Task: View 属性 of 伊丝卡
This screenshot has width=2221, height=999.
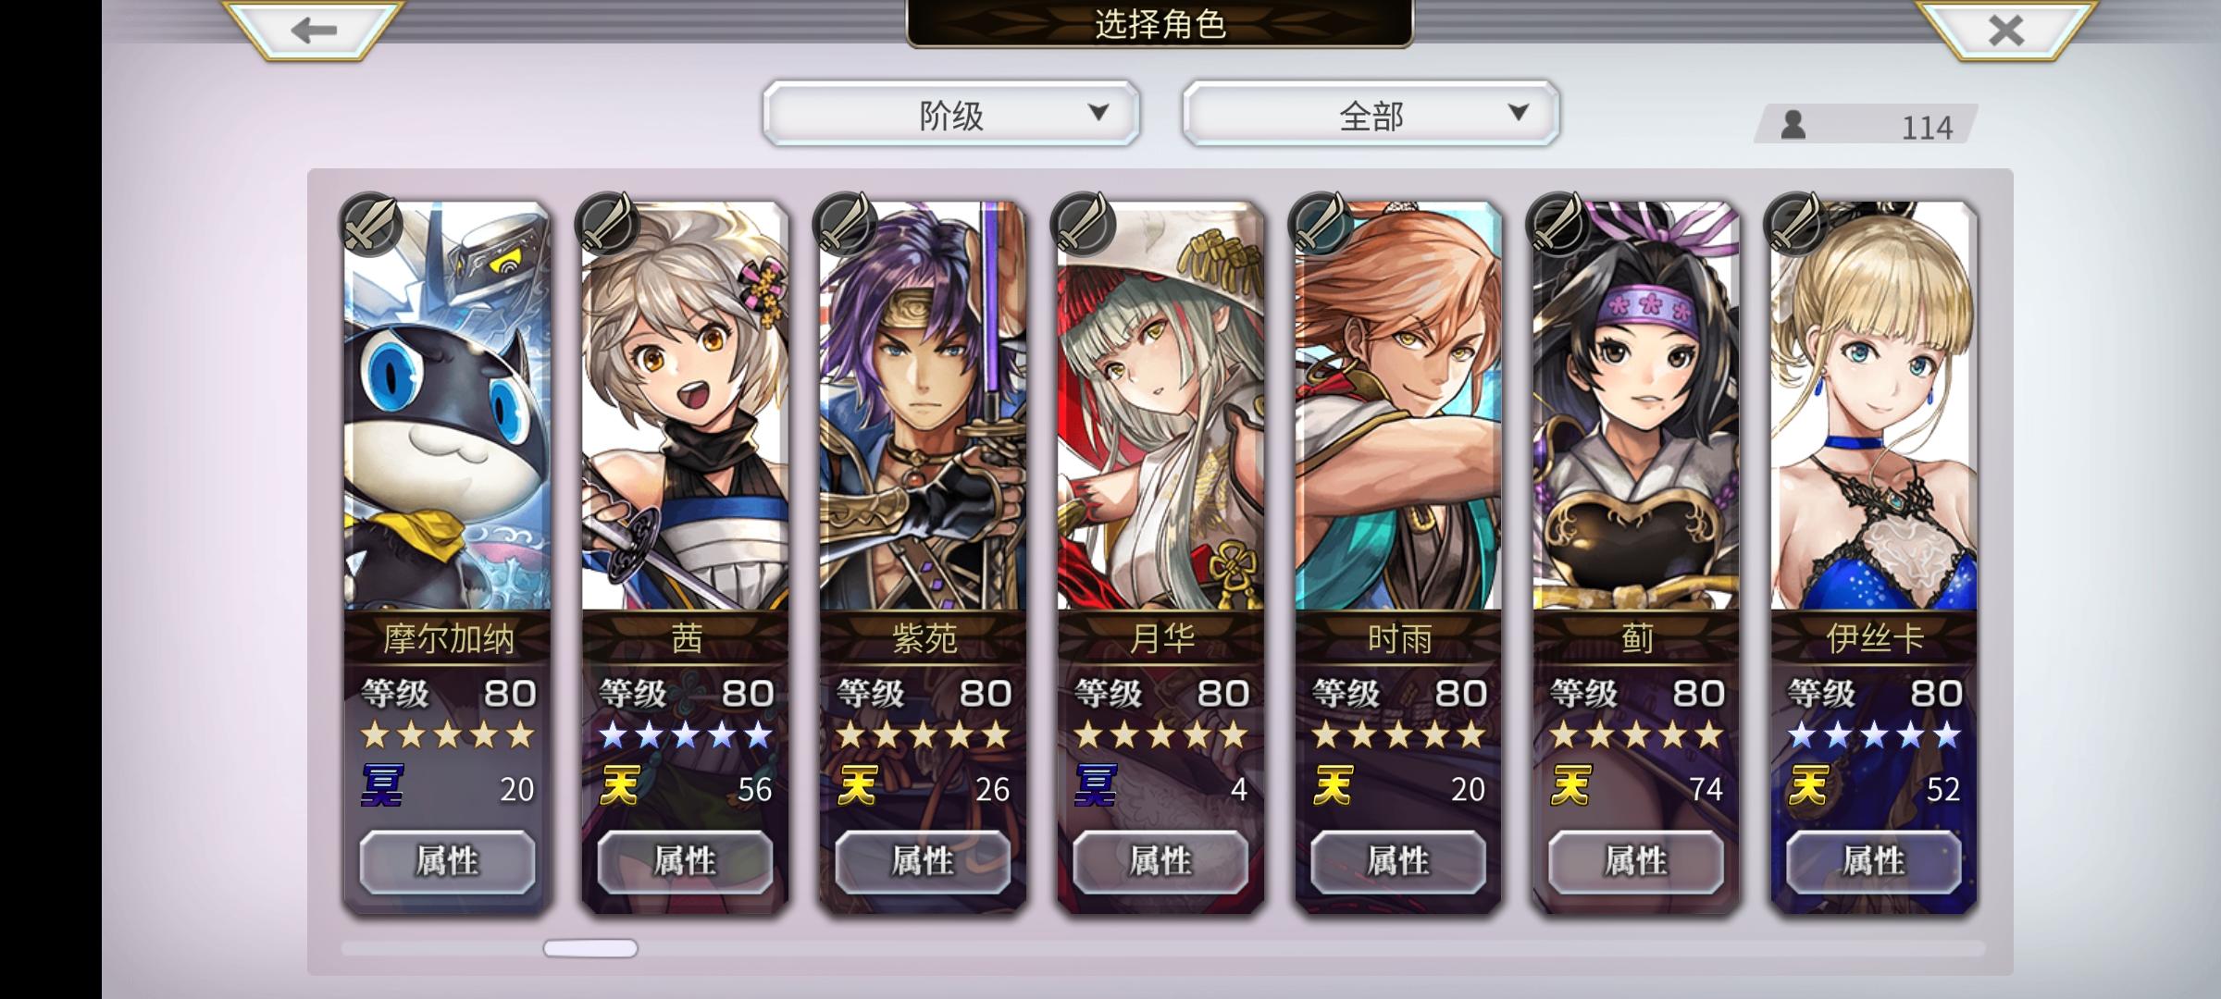Action: click(x=1874, y=862)
